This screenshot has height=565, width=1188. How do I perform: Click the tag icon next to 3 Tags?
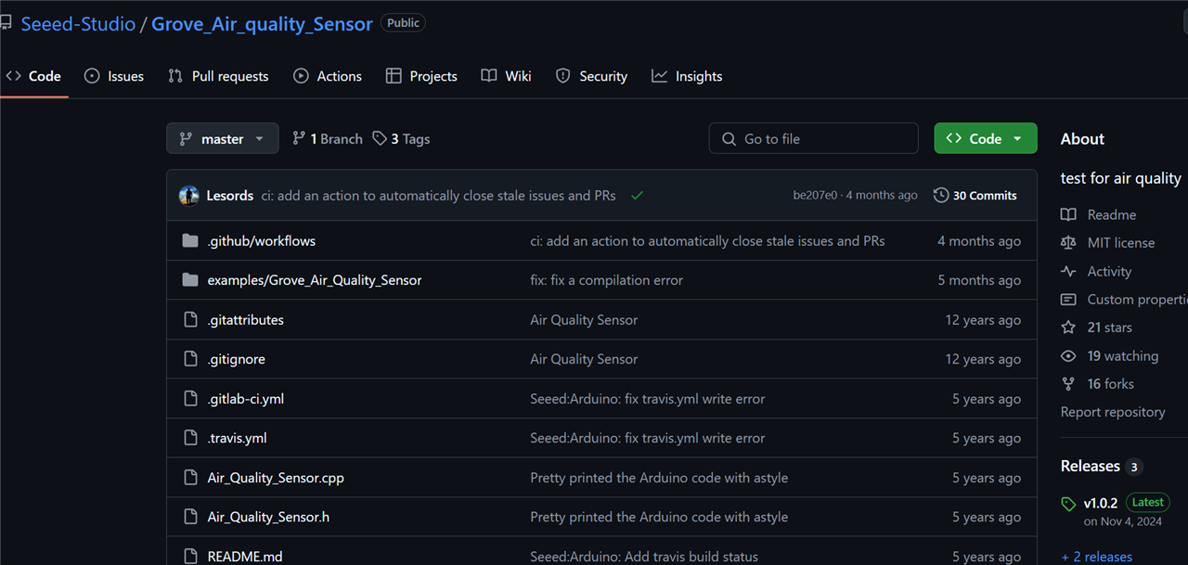(380, 139)
